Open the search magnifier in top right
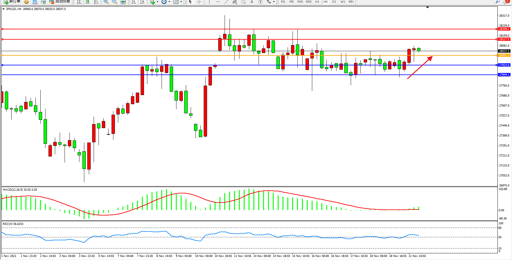The width and height of the screenshot is (512, 260). click(497, 2)
